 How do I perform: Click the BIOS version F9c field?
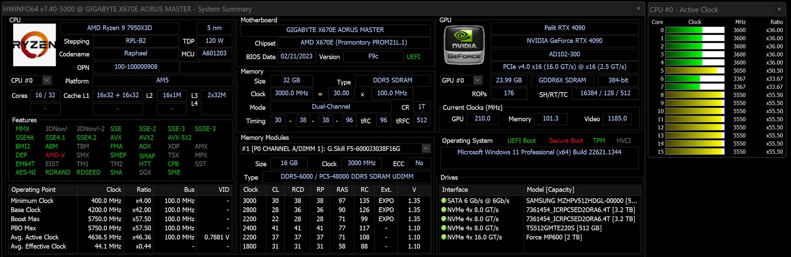[373, 56]
